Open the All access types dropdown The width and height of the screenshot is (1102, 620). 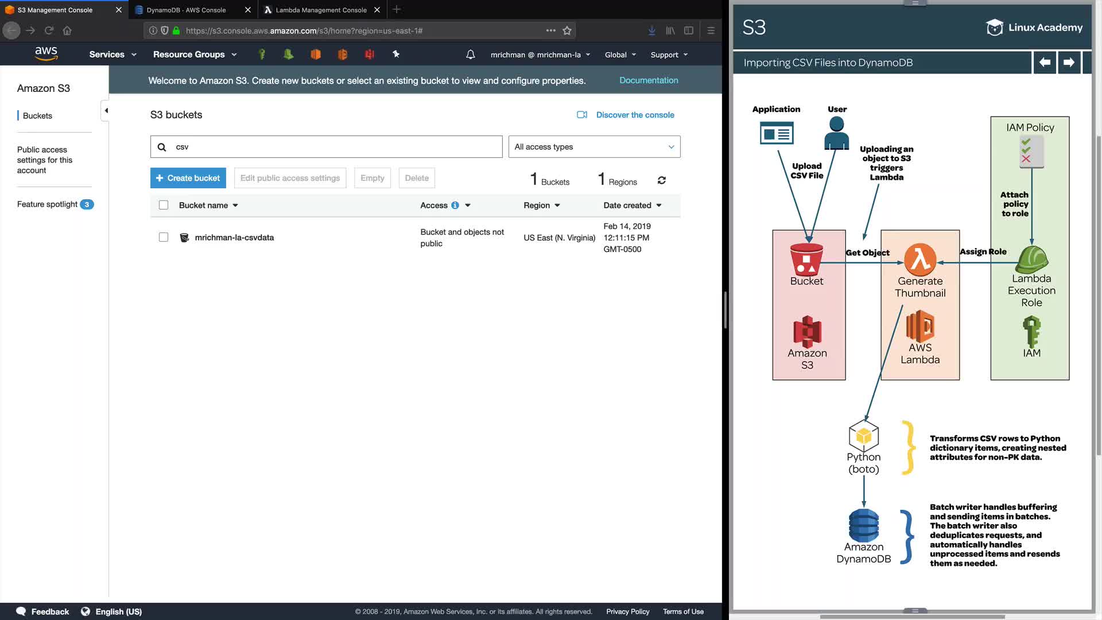click(x=594, y=147)
